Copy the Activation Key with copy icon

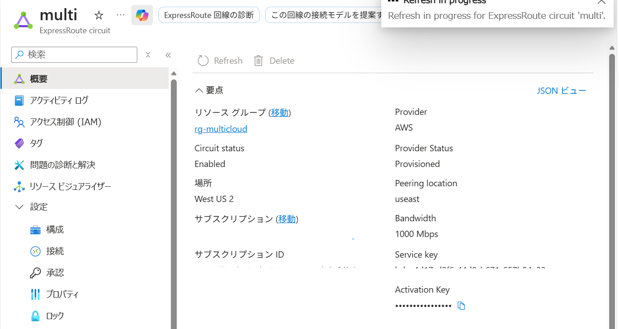(x=461, y=306)
